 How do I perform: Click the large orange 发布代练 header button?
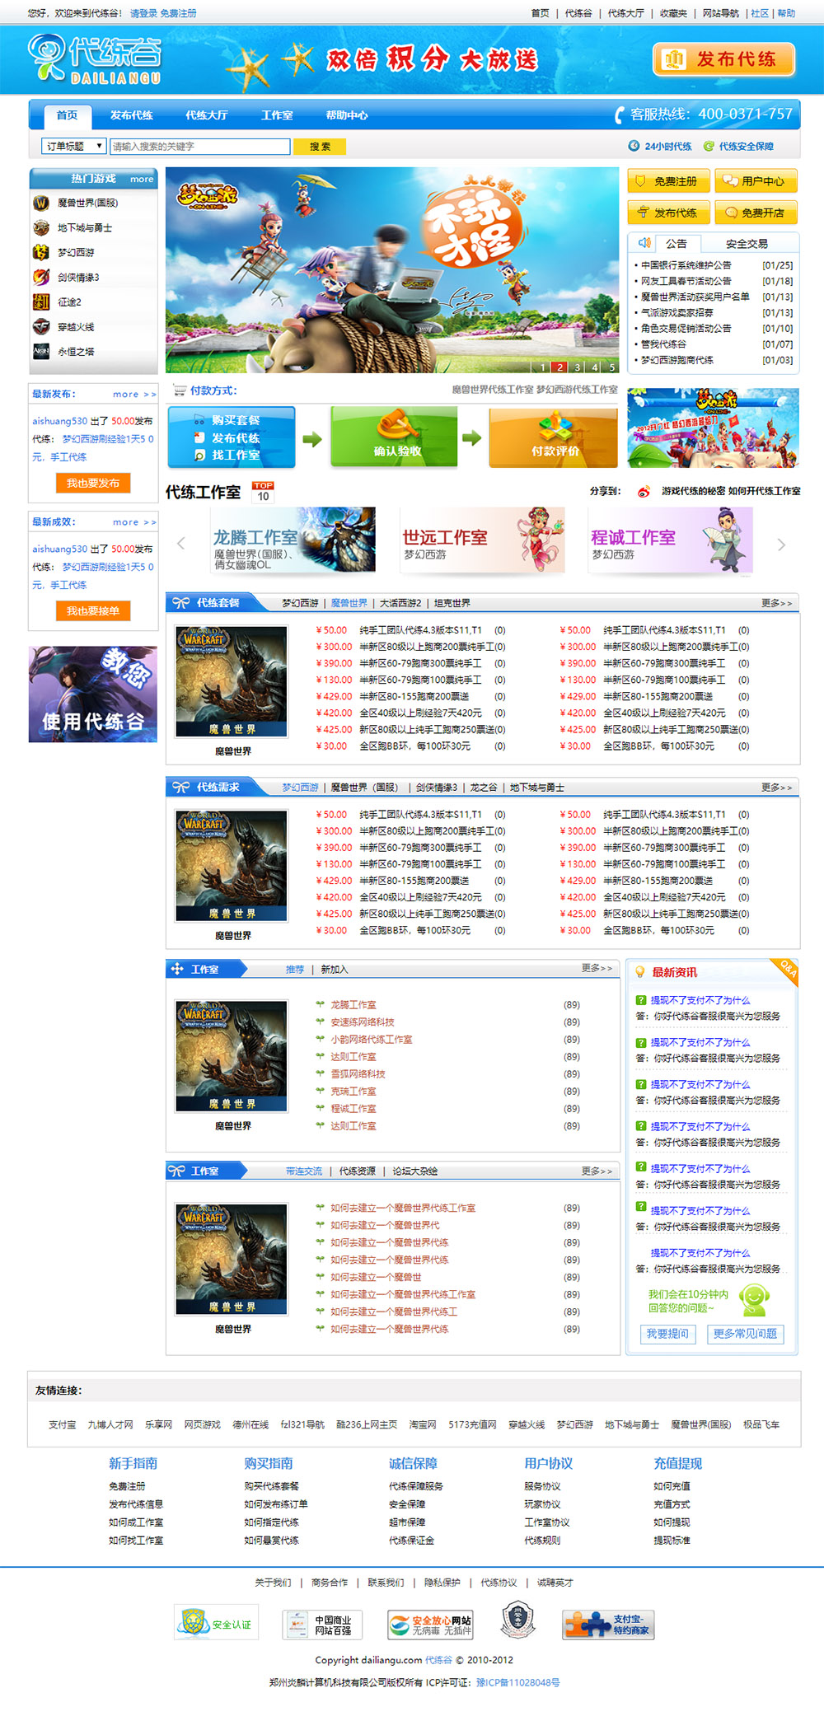[x=724, y=59]
